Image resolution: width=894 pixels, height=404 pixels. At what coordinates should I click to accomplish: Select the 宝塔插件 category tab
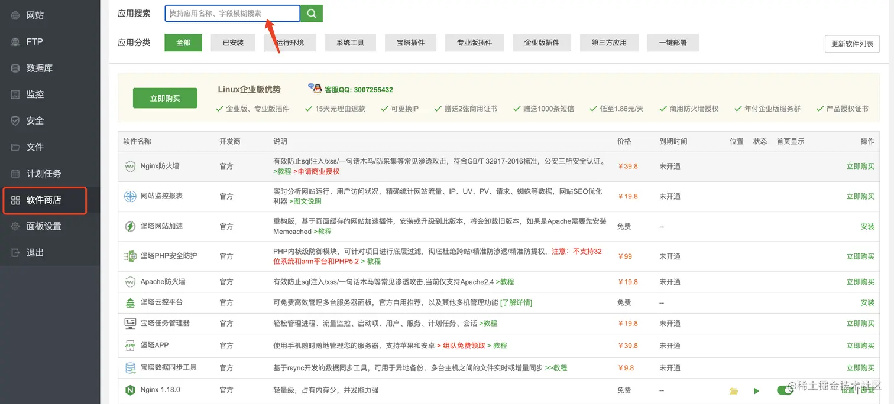tap(410, 43)
